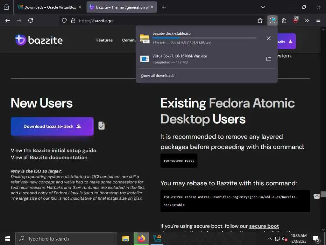Open a new browser tab
326x245 pixels.
click(164, 7)
